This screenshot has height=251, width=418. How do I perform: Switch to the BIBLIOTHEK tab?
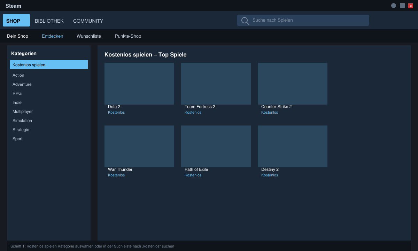[49, 21]
